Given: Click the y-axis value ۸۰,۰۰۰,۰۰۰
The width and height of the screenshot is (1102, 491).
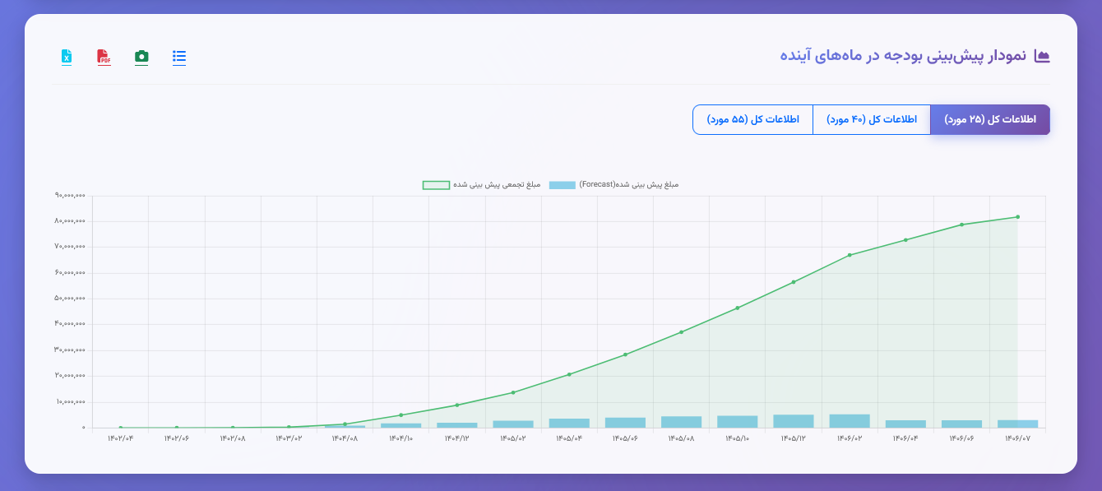Looking at the screenshot, I should click(x=71, y=221).
